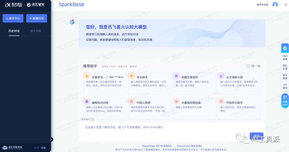The height and width of the screenshot is (152, 289).
Task: Click the 推荐助手 section heading
Action: pos(90,66)
